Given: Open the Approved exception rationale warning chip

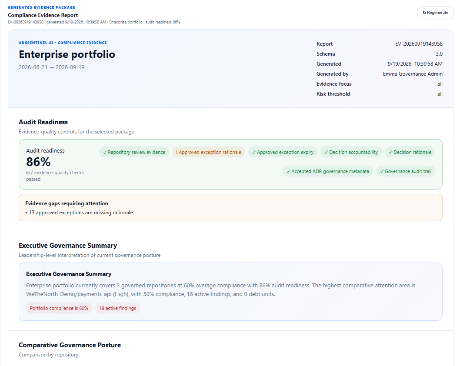Looking at the screenshot, I should pyautogui.click(x=209, y=152).
